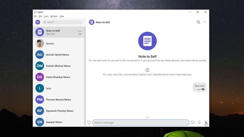
Task: Click the AU avatar of Ashish Upreti News
Action: click(40, 54)
